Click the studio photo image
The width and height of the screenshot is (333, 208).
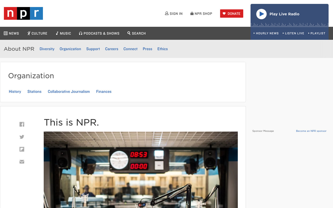tap(141, 170)
